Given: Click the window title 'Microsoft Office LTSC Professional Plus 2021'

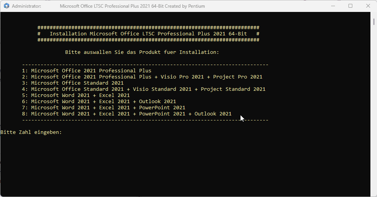Looking at the screenshot, I should (132, 6).
